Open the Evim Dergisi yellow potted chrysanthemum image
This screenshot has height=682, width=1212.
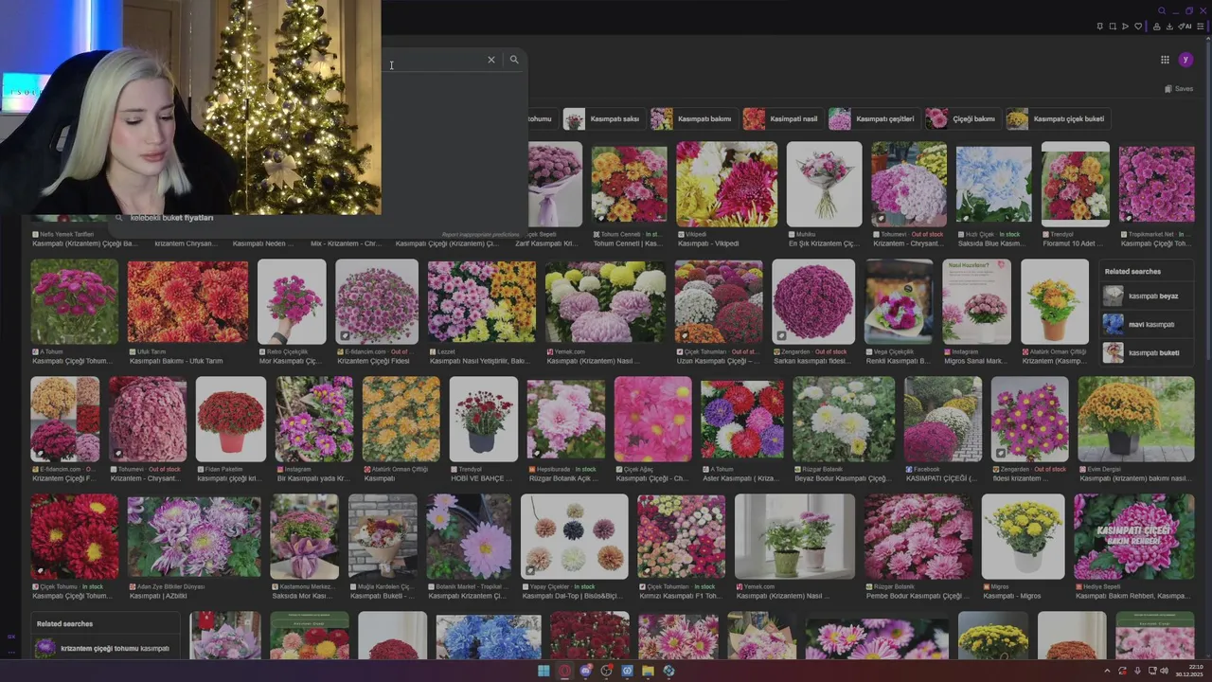[1135, 419]
